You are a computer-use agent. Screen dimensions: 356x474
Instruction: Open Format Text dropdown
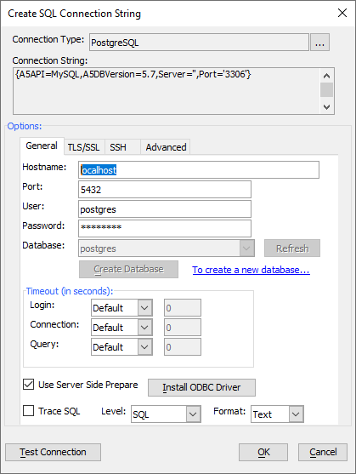[x=296, y=414]
